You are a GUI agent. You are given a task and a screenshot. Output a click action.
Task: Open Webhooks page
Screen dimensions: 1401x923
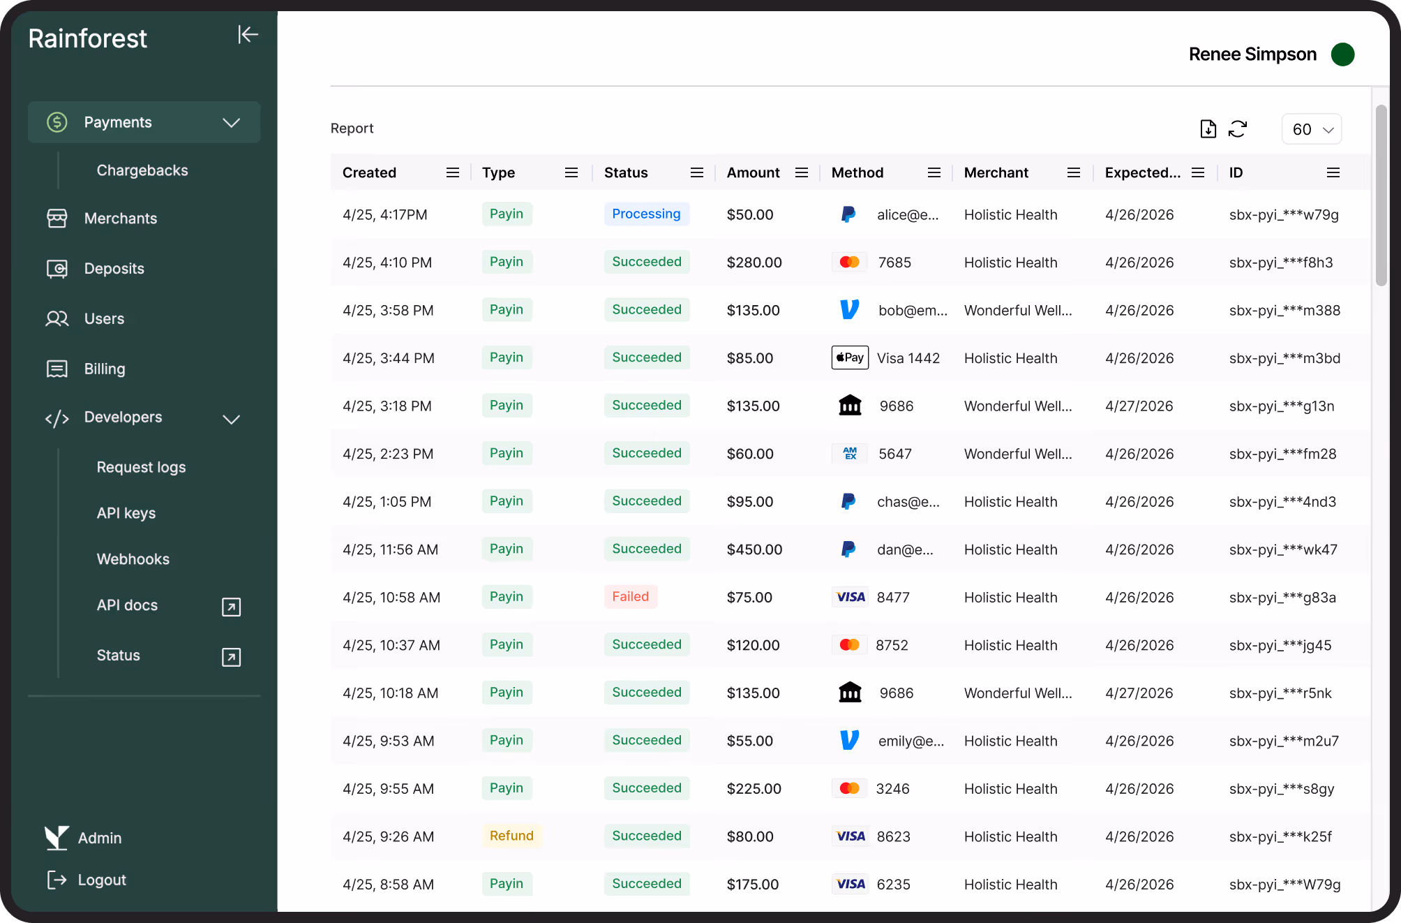pos(133,559)
